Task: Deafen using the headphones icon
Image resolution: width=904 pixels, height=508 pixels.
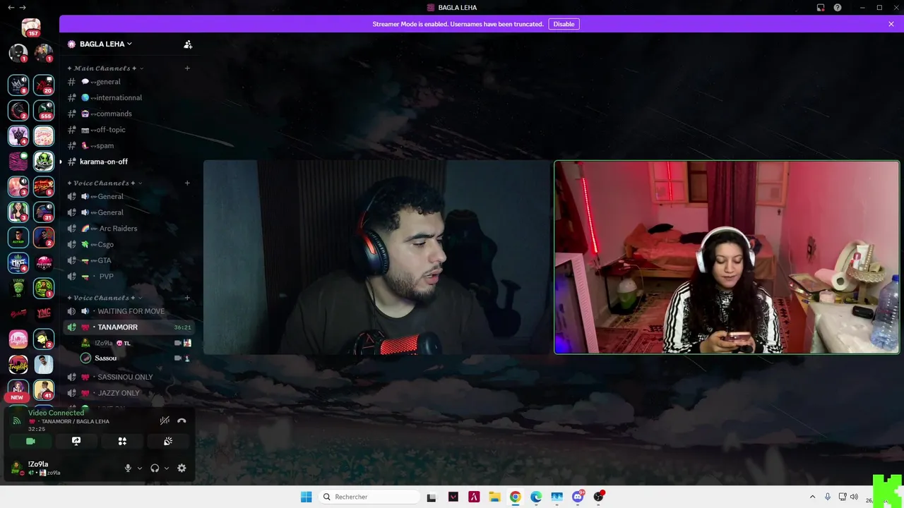Action: tap(155, 468)
